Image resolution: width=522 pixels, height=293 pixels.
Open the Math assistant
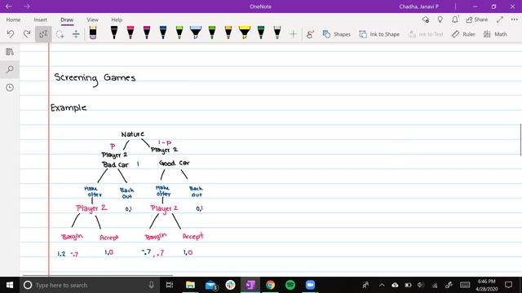tap(495, 34)
